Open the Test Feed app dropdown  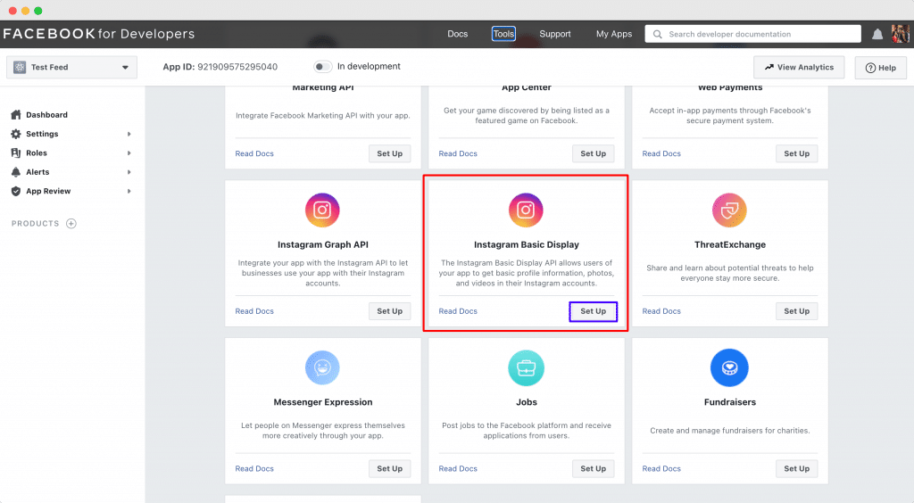coord(71,67)
